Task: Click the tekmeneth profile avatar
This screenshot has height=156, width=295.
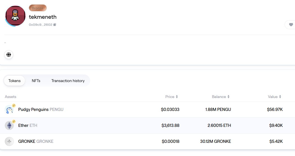Action: [x=15, y=16]
